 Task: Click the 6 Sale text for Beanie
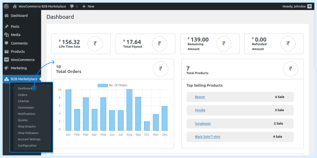(279, 97)
